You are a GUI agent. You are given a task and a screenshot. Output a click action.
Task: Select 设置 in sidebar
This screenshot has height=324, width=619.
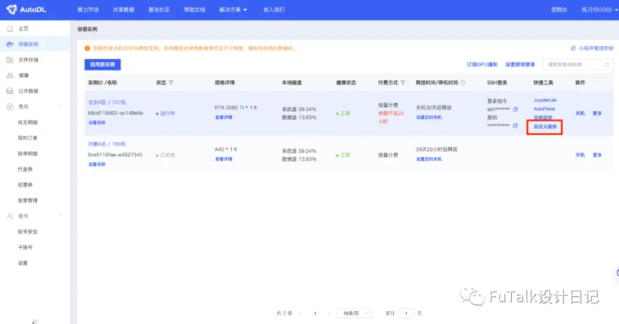pos(23,263)
